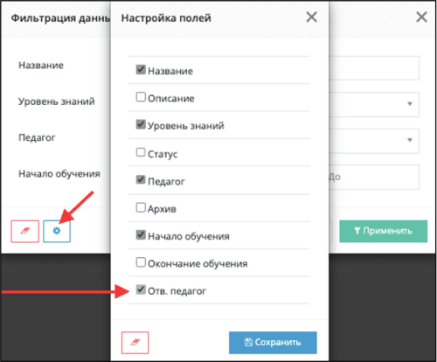Uncheck Начало обучения checkbox

141,234
